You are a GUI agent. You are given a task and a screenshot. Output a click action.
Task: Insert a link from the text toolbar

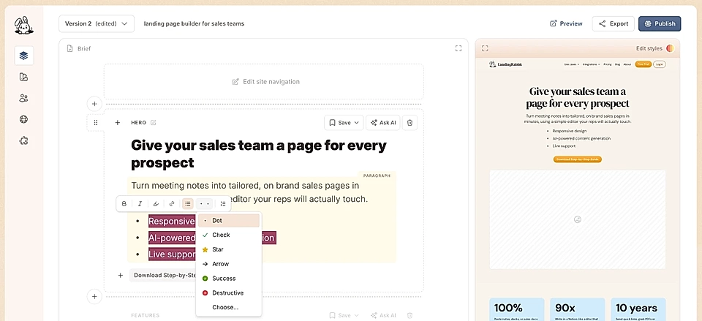click(x=172, y=204)
